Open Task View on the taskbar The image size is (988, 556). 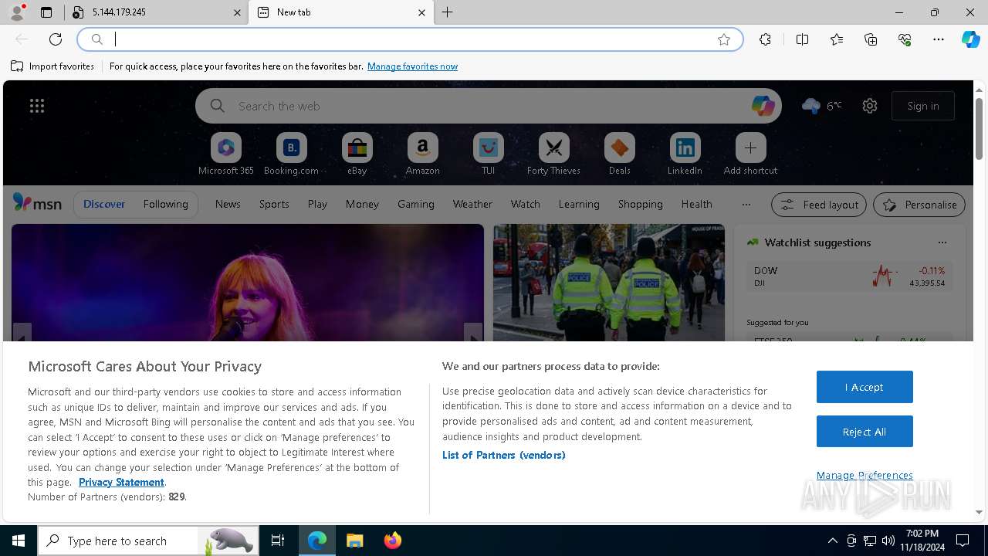tap(278, 541)
